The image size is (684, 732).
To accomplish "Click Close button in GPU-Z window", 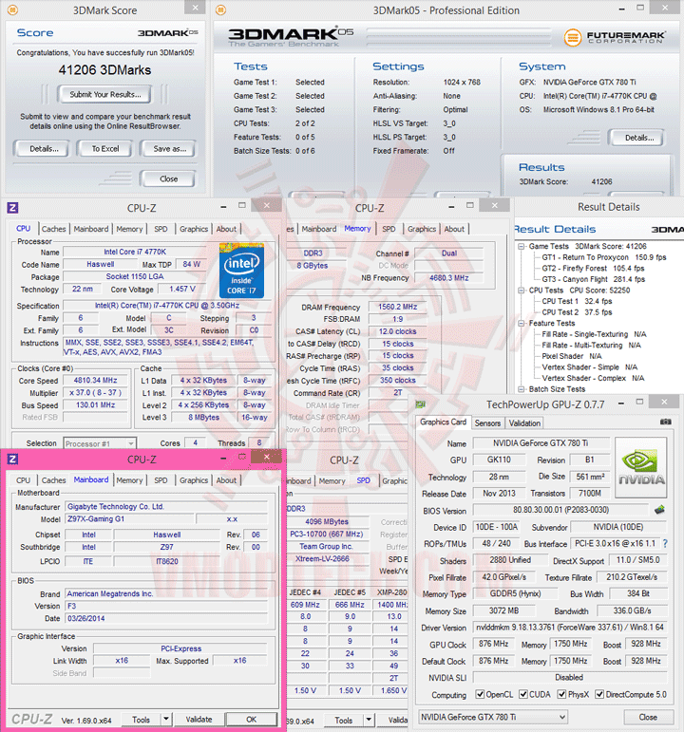I will 648,717.
